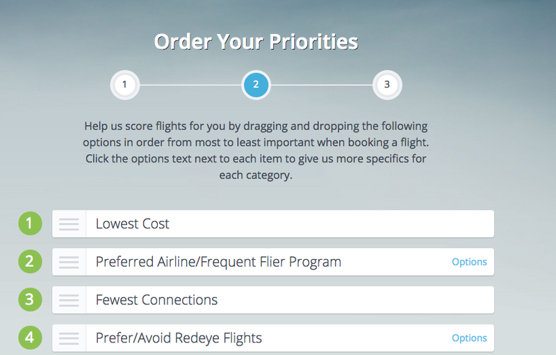Select the Lowest Cost priority item
The image size is (556, 355).
coord(273,224)
